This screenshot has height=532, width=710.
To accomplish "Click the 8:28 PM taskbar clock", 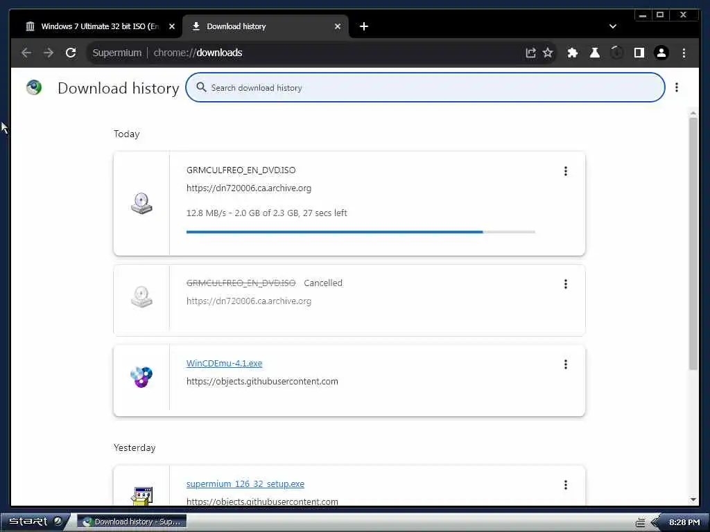I will click(684, 522).
